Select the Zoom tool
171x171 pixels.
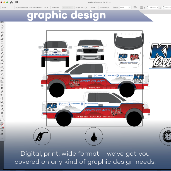tap(2, 116)
